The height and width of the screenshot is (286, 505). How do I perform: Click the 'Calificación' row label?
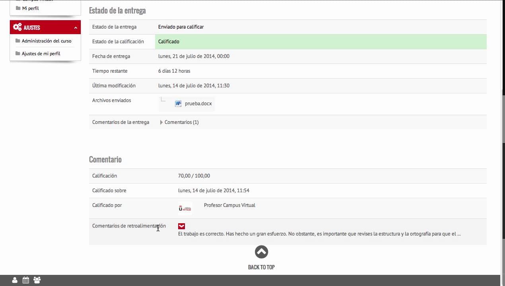pyautogui.click(x=105, y=176)
